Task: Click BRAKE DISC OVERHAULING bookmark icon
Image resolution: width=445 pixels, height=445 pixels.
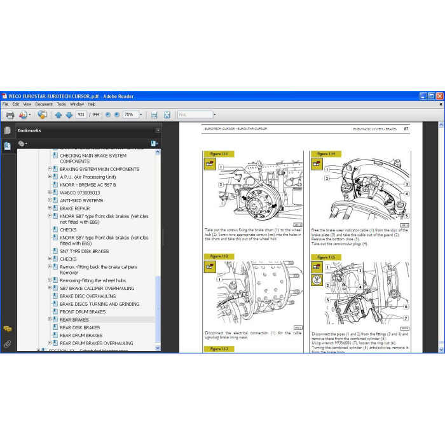Action: click(x=55, y=296)
